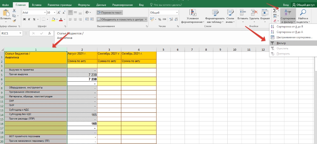Click the accounting currency format icon
The image size is (317, 144).
coord(152,20)
